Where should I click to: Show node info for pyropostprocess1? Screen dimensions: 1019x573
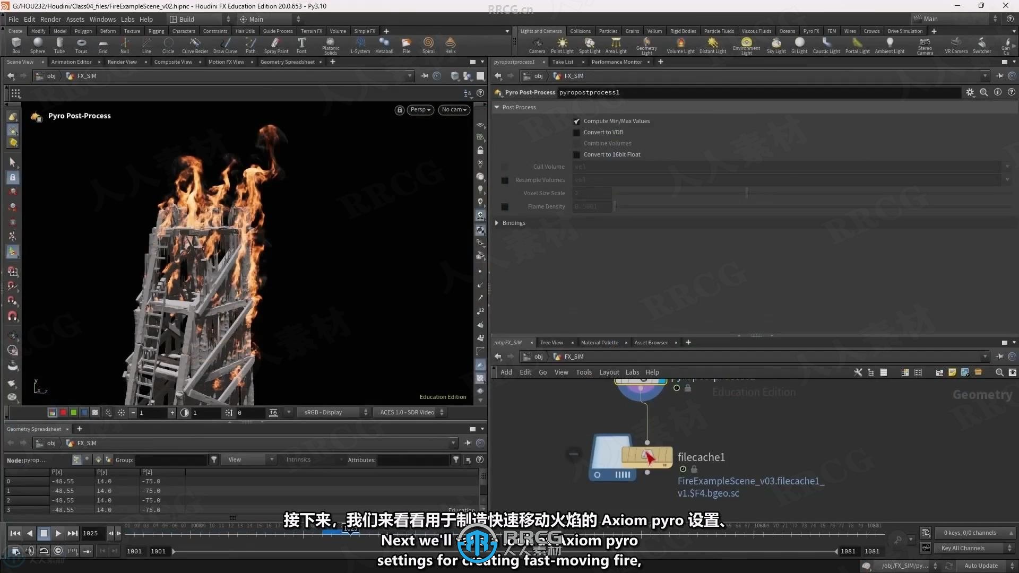point(998,92)
